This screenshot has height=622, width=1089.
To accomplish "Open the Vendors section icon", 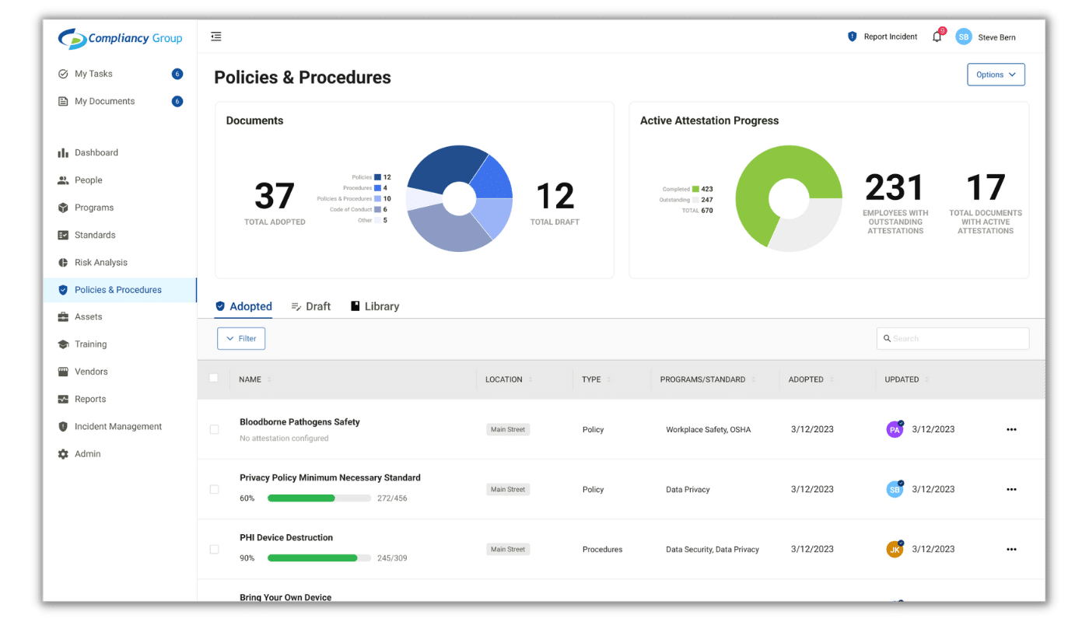I will pos(63,371).
